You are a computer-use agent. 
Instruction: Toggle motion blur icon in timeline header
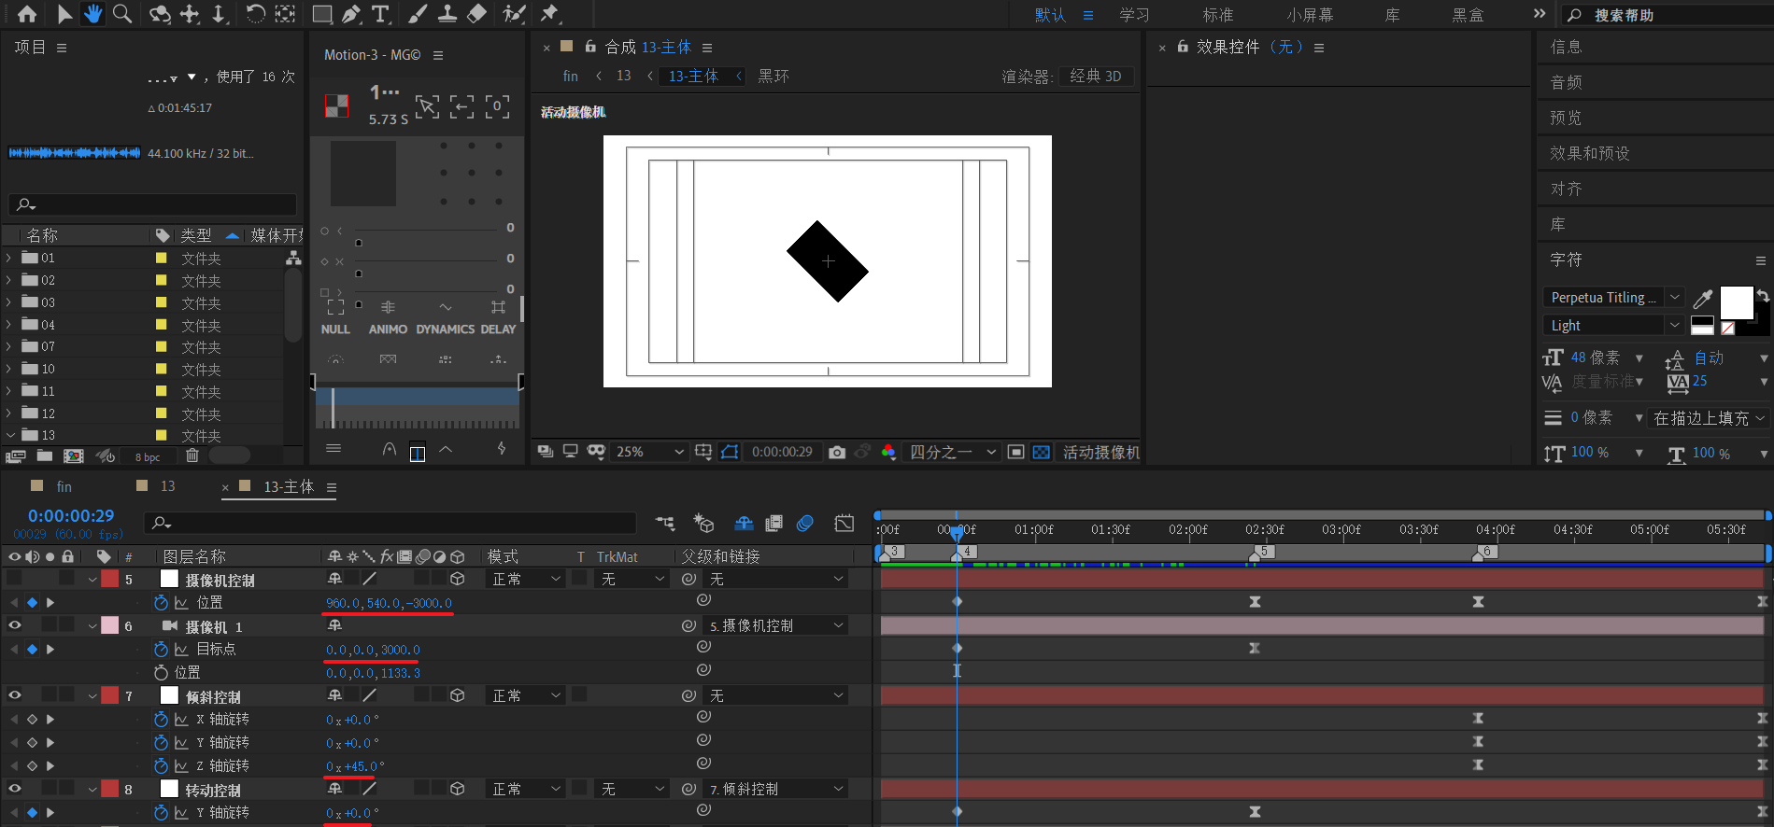(805, 524)
